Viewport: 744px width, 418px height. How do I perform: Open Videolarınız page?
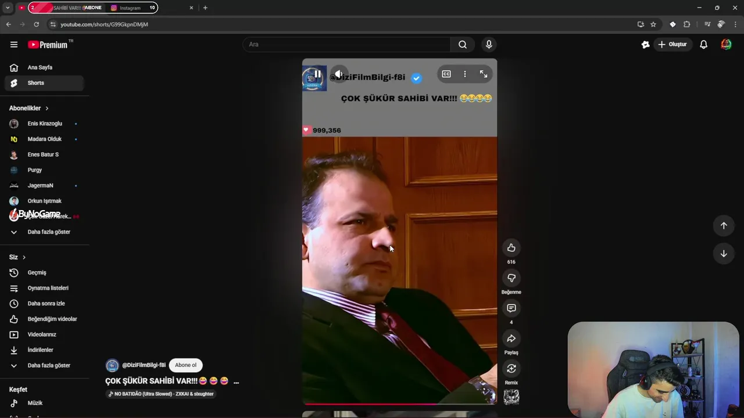tap(44, 334)
